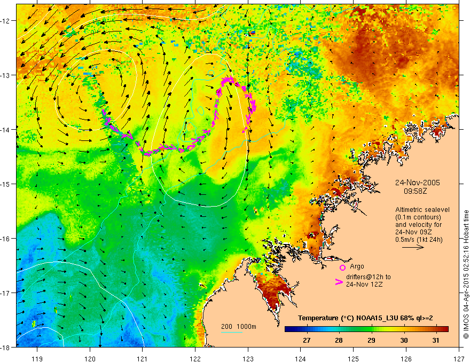The width and height of the screenshot is (470, 363).
Task: Click the 'Temperature (°C) NOAA15_L3U 68% ql>=2' title
Action: 365,318
